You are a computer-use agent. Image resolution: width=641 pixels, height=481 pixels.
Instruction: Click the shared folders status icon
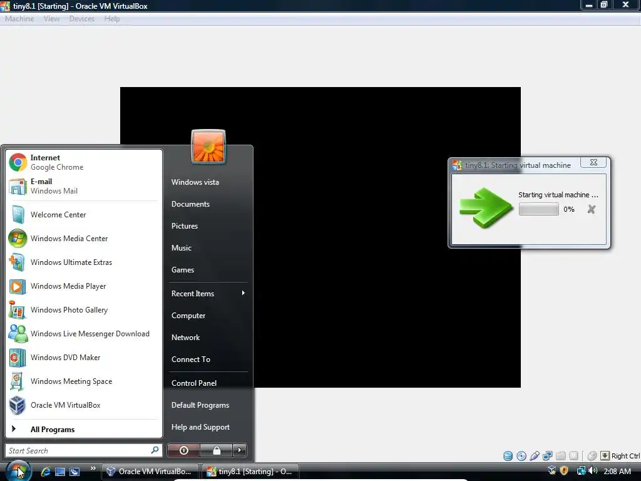click(x=561, y=456)
